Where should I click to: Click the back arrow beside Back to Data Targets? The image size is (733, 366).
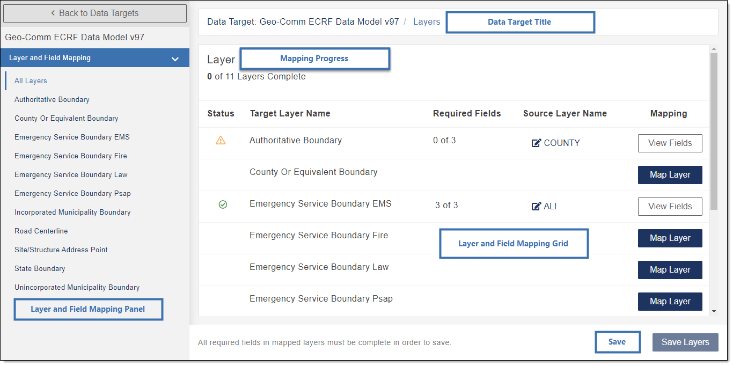(53, 13)
